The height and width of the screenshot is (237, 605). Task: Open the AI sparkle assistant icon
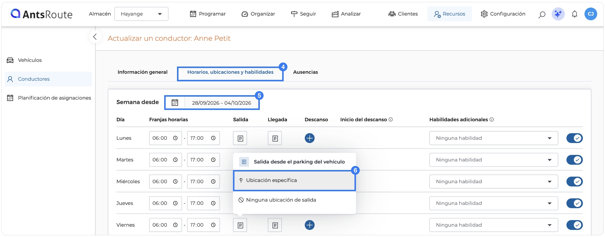(558, 14)
